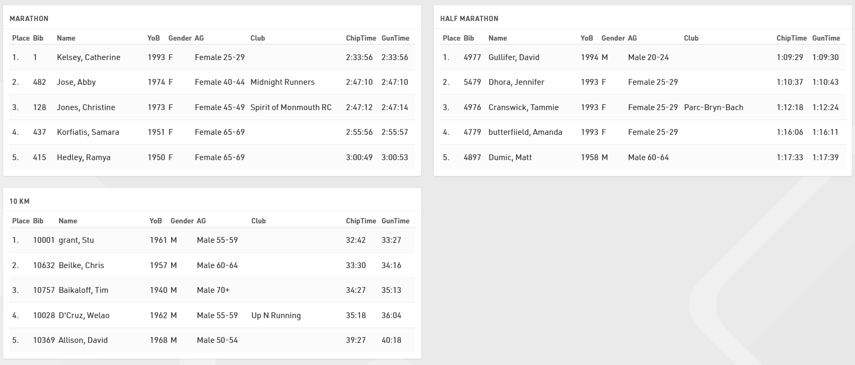This screenshot has height=365, width=855.
Task: Click Dhora, Jennifer's name
Action: pos(516,82)
